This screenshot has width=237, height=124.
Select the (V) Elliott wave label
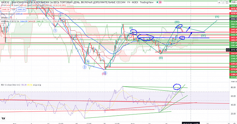[217, 17]
